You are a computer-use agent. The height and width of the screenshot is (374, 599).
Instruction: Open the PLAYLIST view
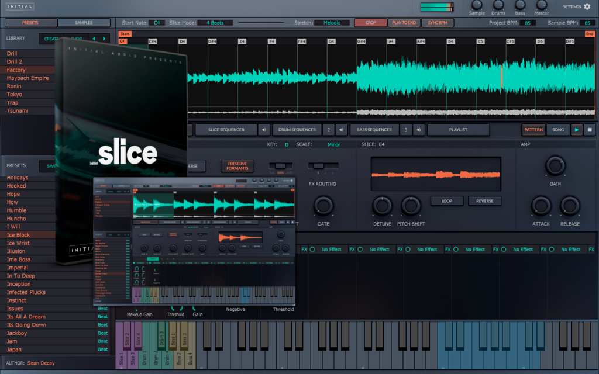[x=458, y=130]
